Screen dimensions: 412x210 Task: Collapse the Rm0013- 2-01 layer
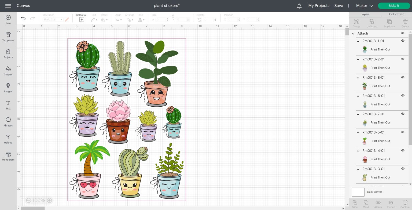[358, 59]
